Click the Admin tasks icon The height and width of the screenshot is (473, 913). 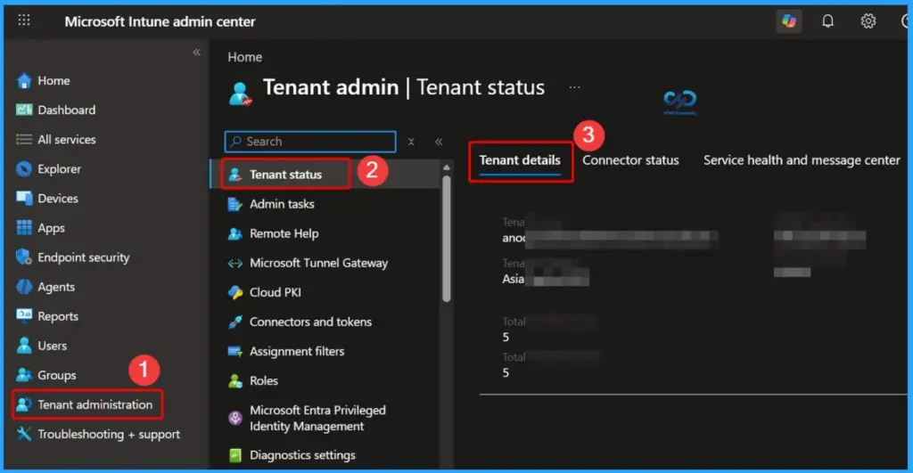click(x=234, y=204)
